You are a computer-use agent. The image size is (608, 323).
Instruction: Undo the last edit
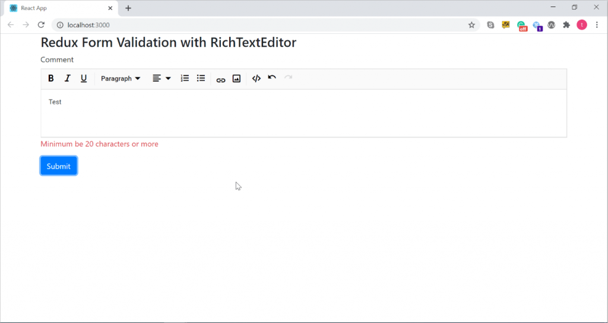pyautogui.click(x=272, y=78)
